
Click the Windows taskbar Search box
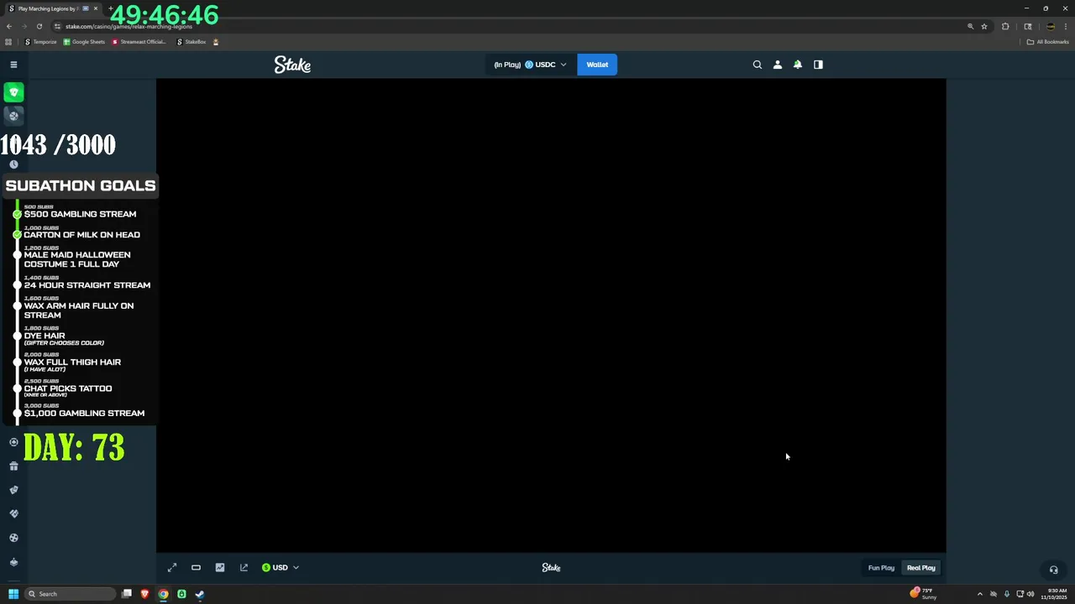tap(71, 594)
